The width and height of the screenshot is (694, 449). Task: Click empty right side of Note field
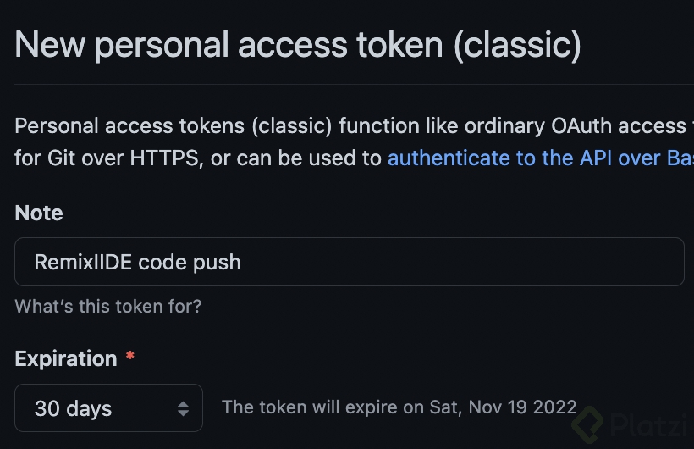(x=487, y=262)
